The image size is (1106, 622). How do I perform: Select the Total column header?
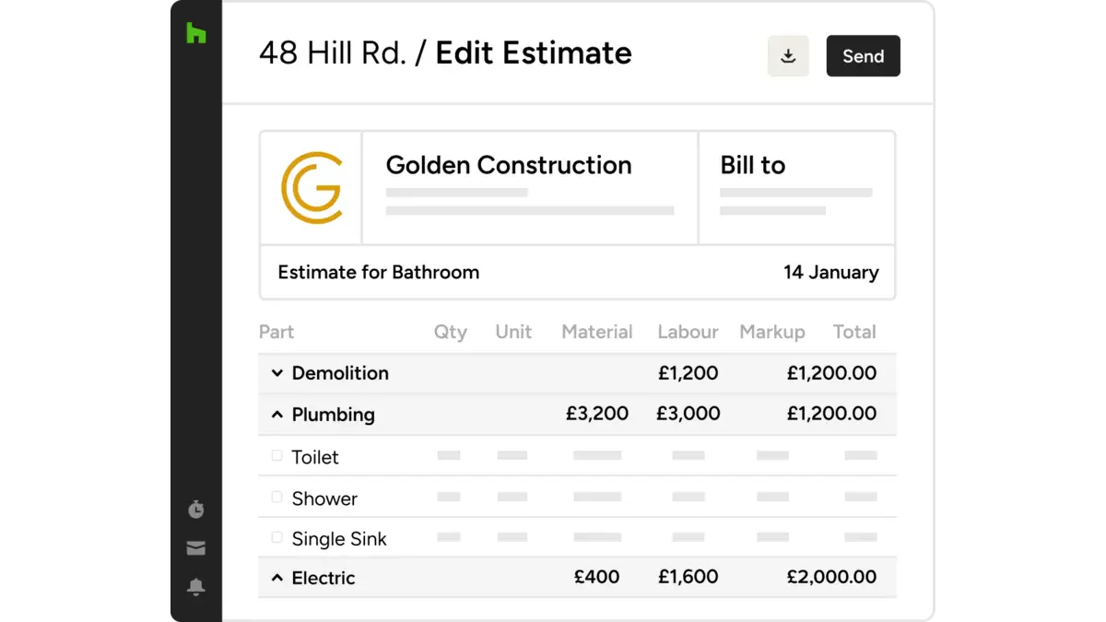pyautogui.click(x=854, y=332)
